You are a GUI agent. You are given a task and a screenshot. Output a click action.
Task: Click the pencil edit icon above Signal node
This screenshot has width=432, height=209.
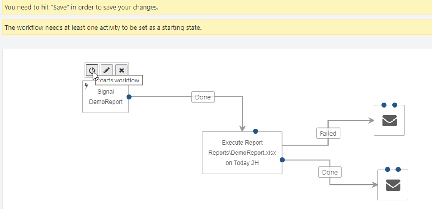[x=107, y=70]
